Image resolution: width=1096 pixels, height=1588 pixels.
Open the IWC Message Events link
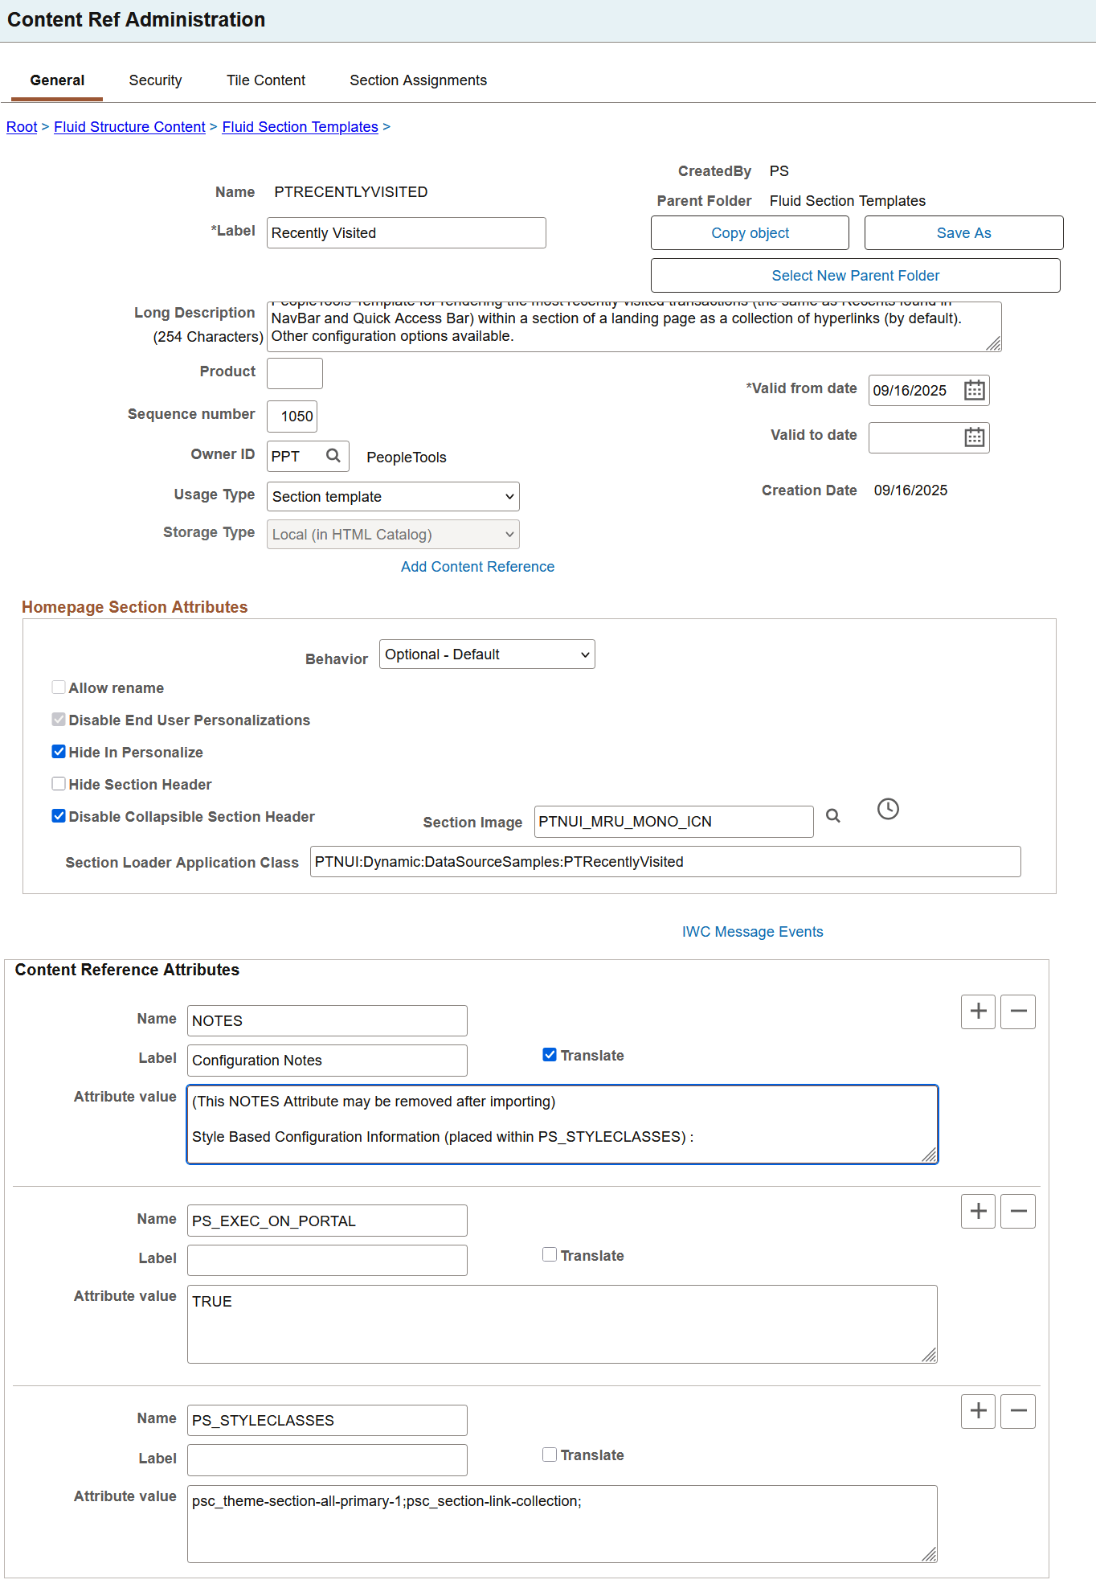point(752,932)
